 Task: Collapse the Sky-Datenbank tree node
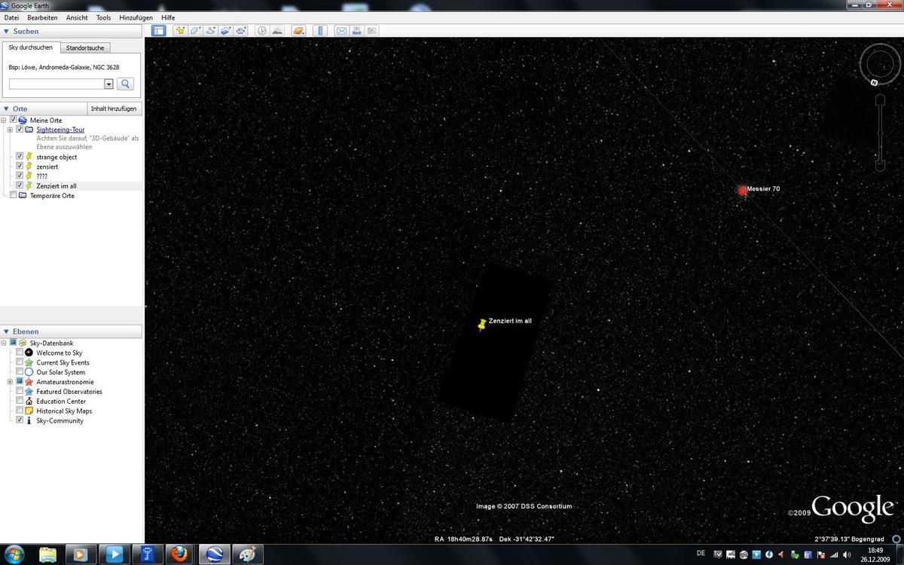[x=4, y=343]
